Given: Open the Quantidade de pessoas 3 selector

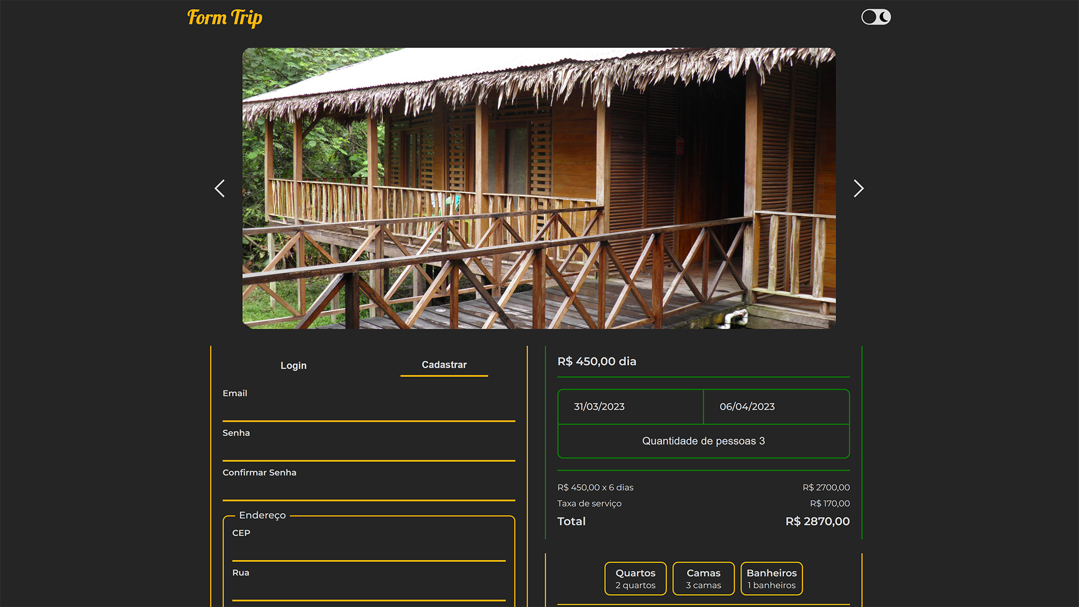Looking at the screenshot, I should [x=704, y=441].
